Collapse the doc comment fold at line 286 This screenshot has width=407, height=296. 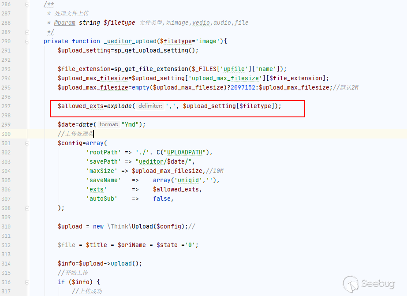pyautogui.click(x=27, y=4)
